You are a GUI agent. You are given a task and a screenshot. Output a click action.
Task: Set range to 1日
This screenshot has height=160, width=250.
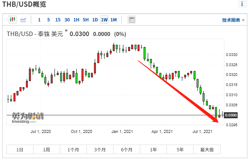[x=20, y=149]
